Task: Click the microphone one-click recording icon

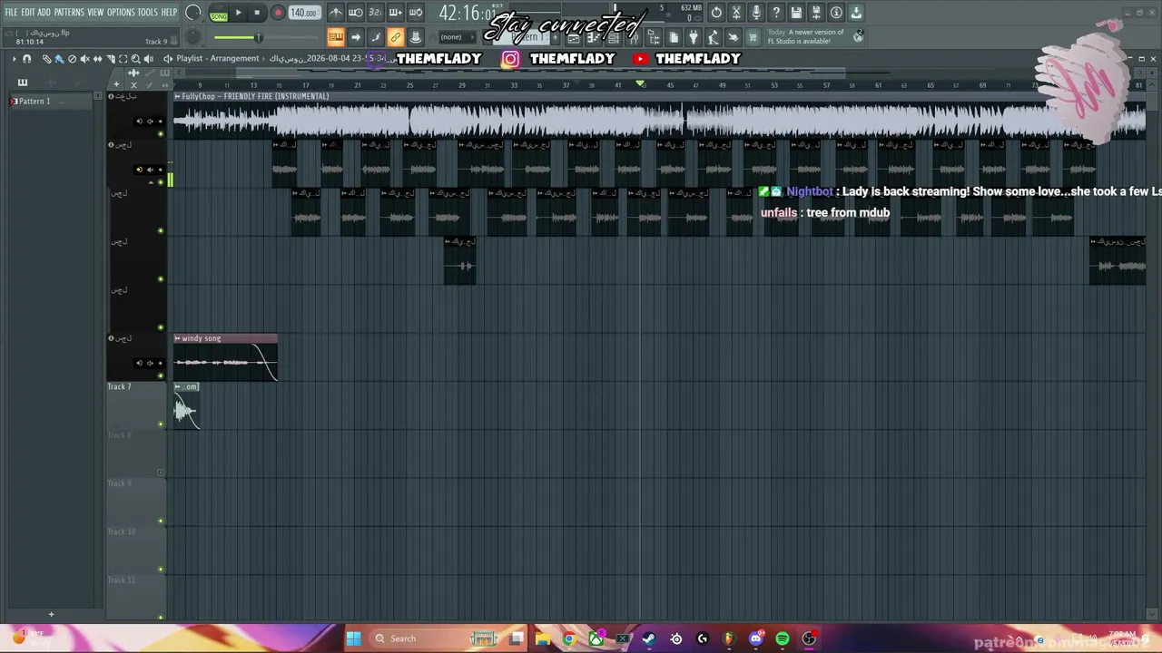Action: [x=756, y=13]
